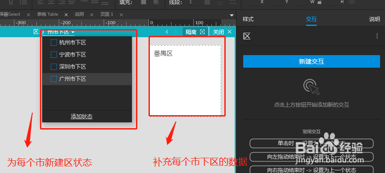
Task: Close the 说明 page tab
Action: click(92, 15)
